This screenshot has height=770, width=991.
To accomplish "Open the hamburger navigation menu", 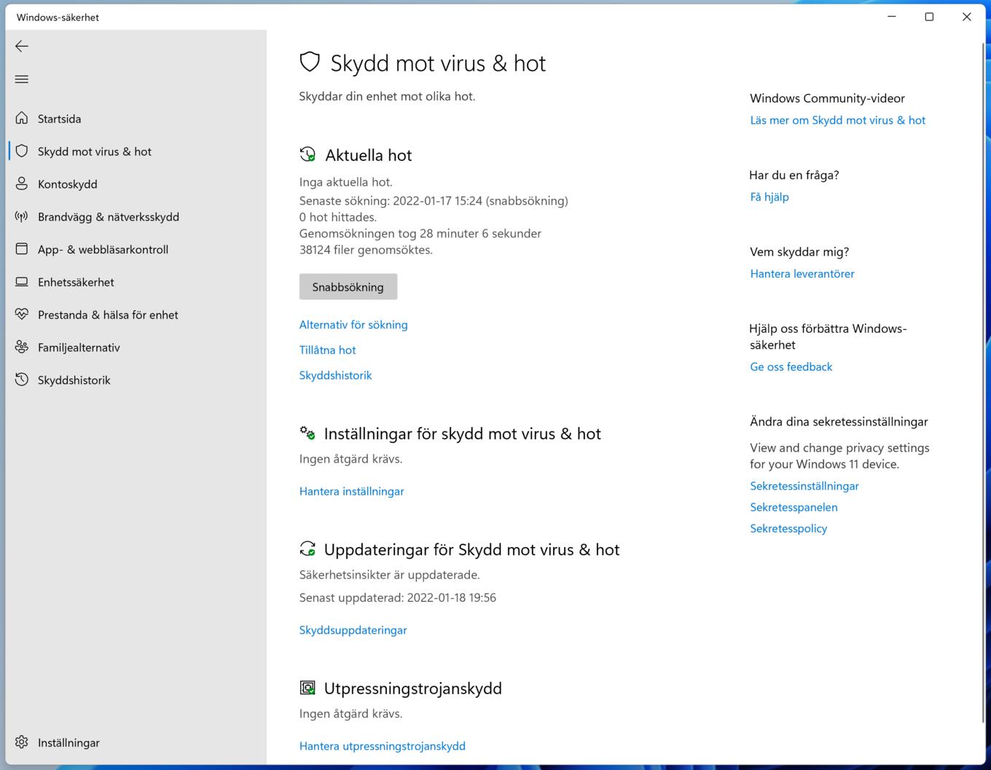I will click(22, 79).
